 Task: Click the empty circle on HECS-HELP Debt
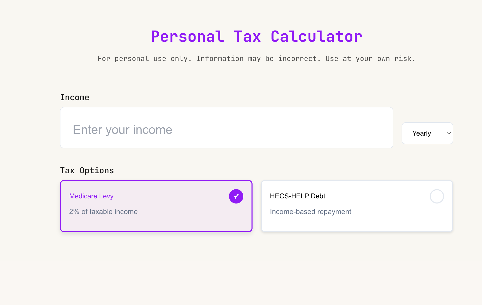437,196
